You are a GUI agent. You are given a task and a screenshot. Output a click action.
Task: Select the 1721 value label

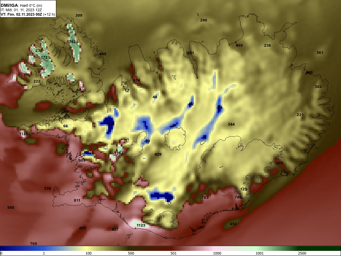click(x=45, y=57)
